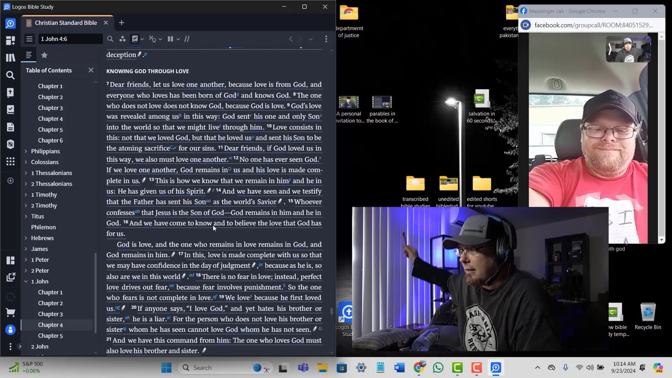The height and width of the screenshot is (378, 672).
Task: Click the inline search icon in resource toolbar
Action: point(110,39)
